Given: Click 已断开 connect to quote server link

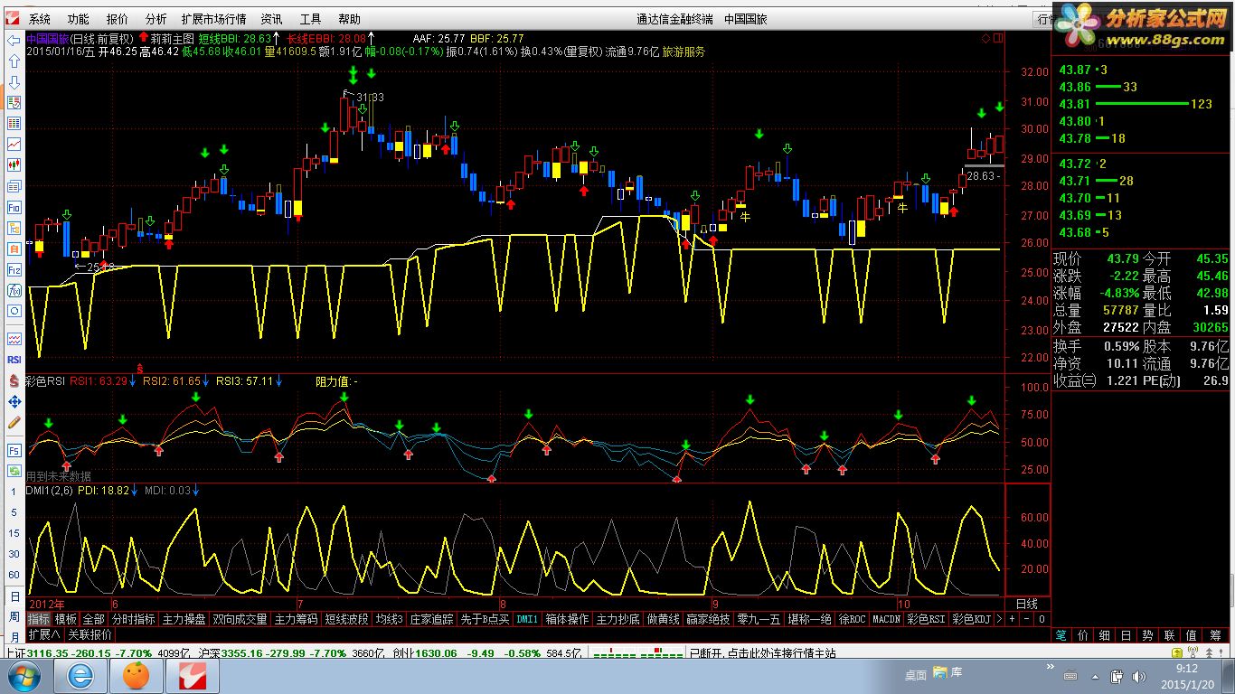Looking at the screenshot, I should (x=762, y=653).
